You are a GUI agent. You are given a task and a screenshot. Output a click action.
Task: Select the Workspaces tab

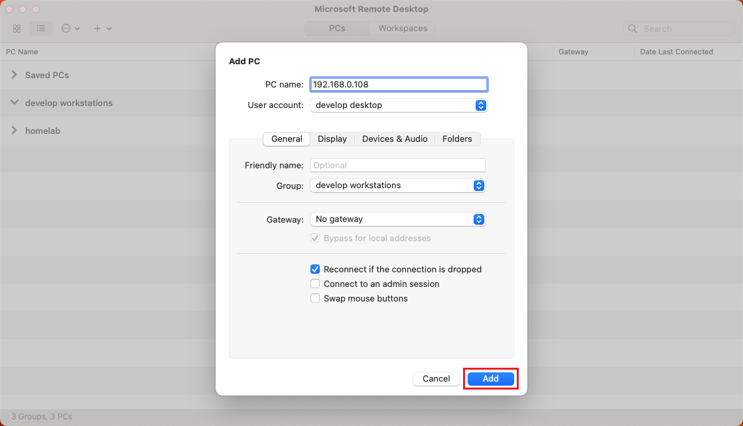point(403,28)
